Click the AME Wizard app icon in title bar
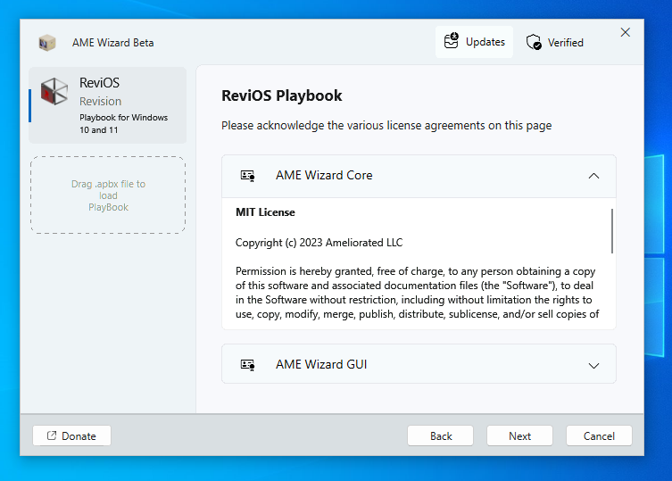The image size is (672, 481). pos(47,43)
